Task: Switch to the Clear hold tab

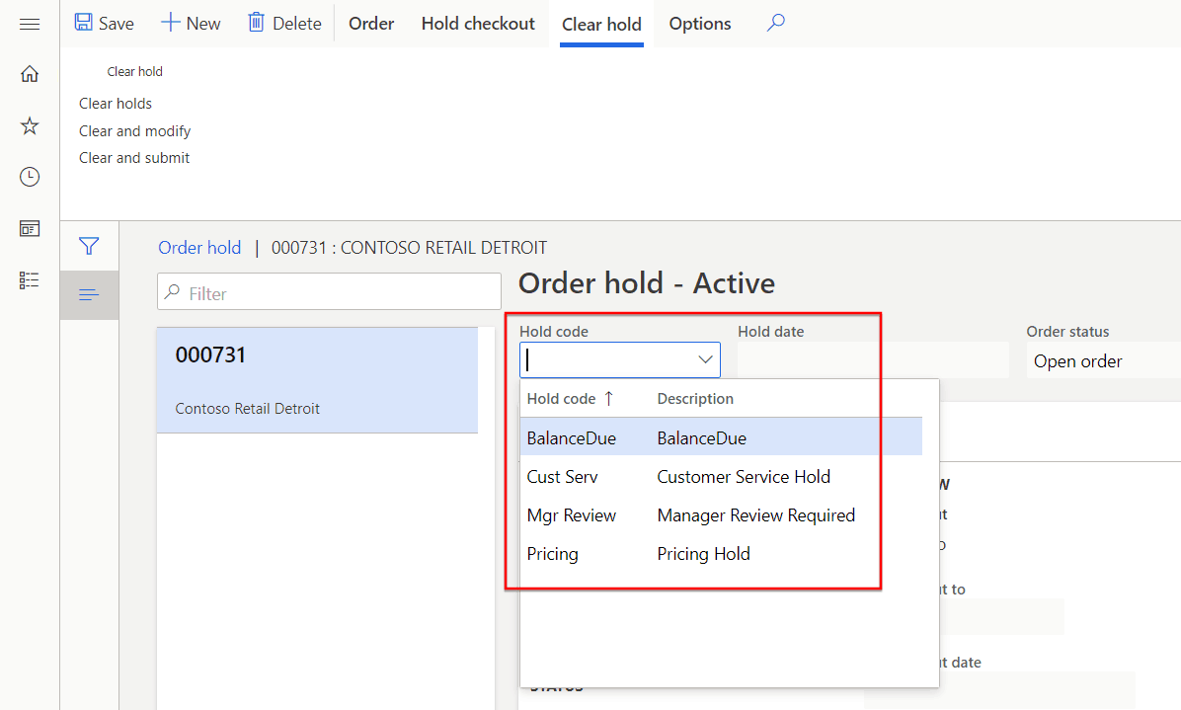Action: (x=601, y=23)
